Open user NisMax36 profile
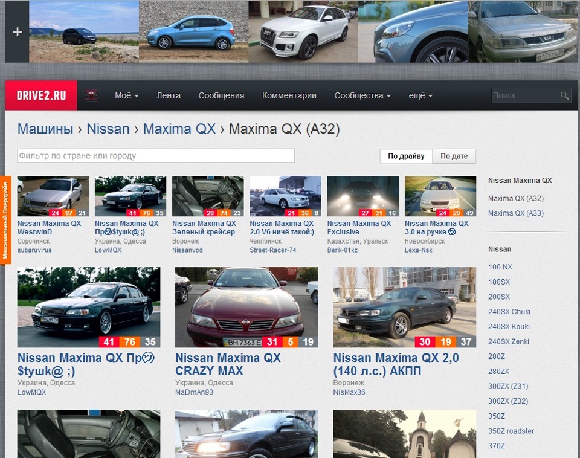 (349, 392)
